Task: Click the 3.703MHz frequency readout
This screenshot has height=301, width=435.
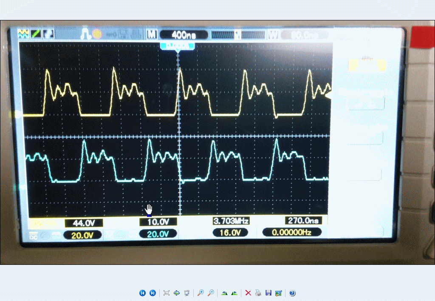Action: (231, 221)
